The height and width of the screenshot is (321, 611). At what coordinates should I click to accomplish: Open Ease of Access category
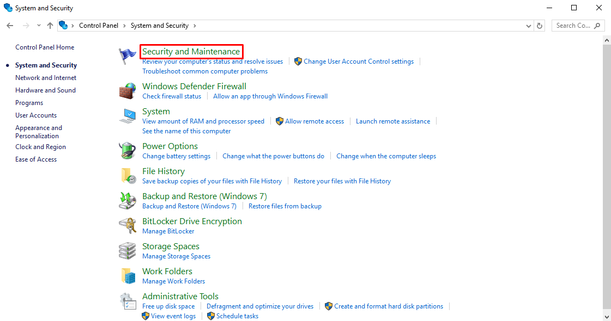click(36, 159)
